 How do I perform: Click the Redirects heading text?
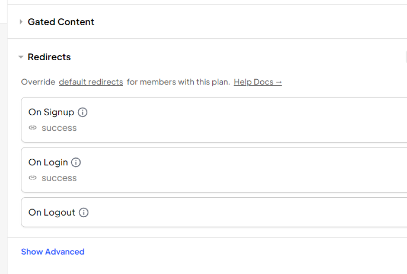pos(49,57)
